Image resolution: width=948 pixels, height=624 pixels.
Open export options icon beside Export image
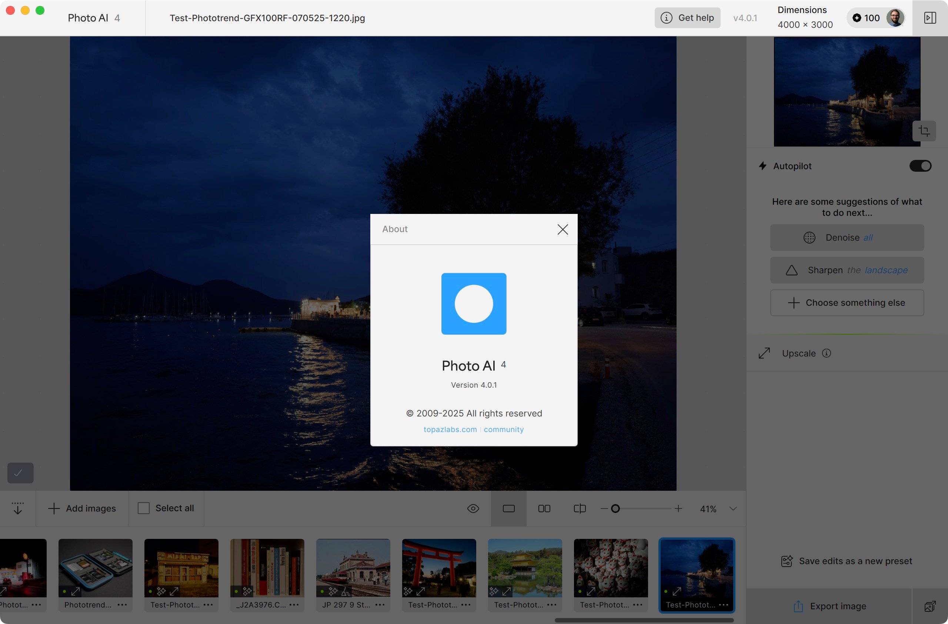coord(930,606)
